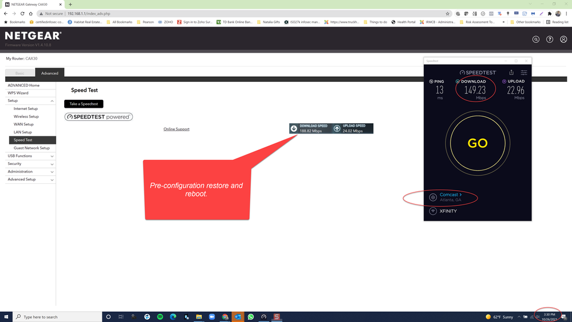
Task: Open the WPS Wizard menu item
Action: tap(18, 93)
